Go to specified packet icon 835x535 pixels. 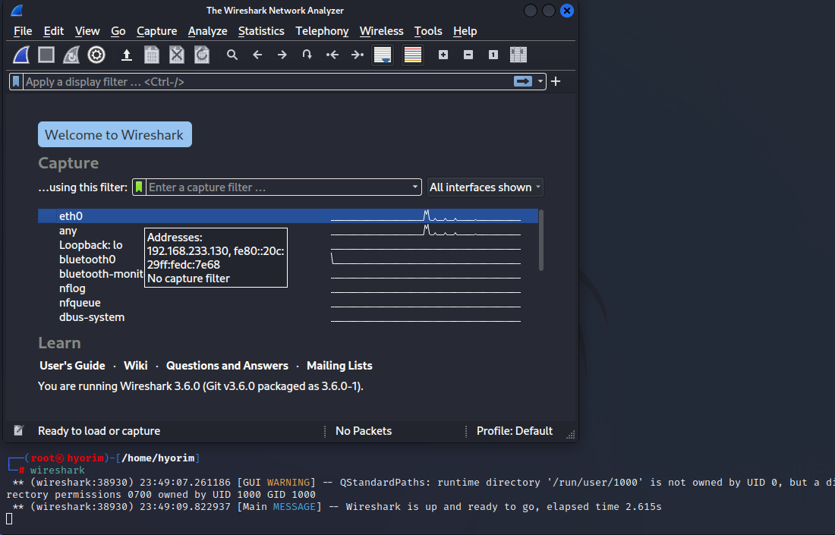tap(307, 55)
